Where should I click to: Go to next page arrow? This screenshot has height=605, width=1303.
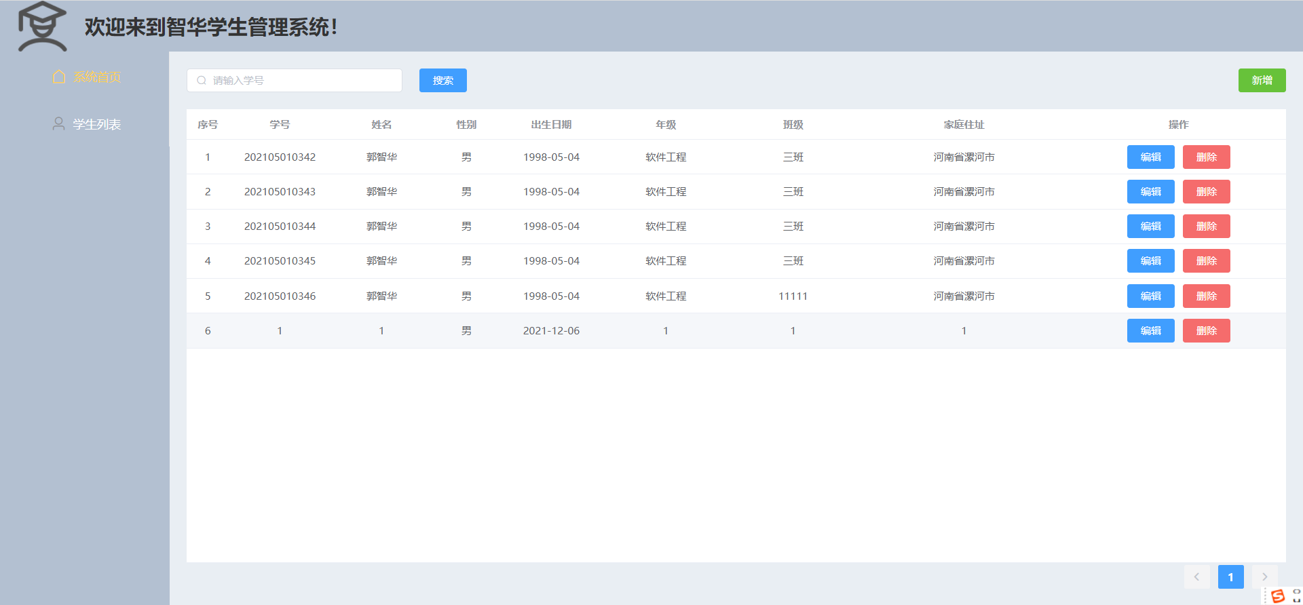(x=1265, y=577)
